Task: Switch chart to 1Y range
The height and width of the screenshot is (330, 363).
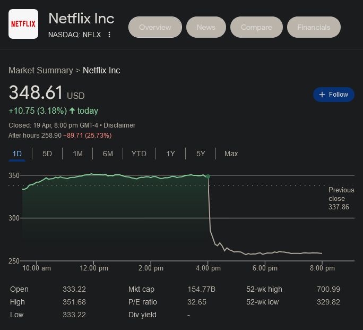Action: tap(170, 154)
